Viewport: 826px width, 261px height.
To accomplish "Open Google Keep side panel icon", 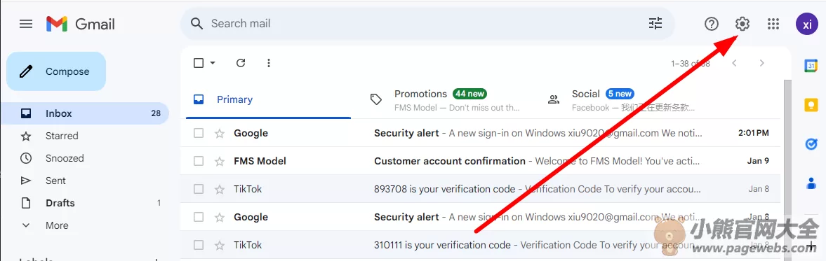I will (x=811, y=105).
